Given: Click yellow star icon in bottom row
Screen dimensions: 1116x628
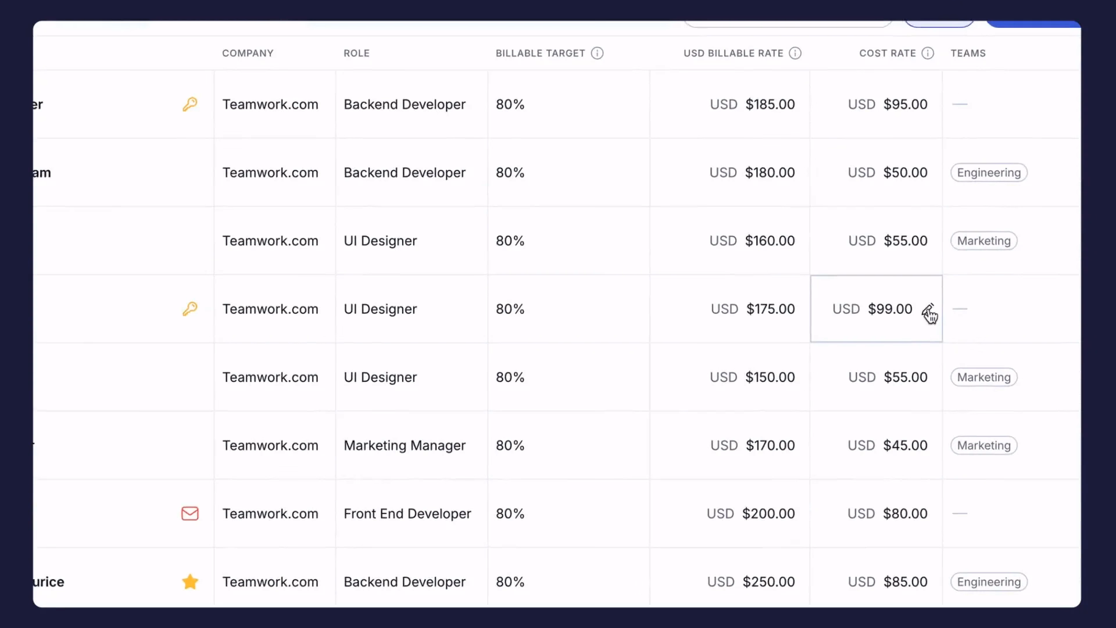Looking at the screenshot, I should pos(190,581).
